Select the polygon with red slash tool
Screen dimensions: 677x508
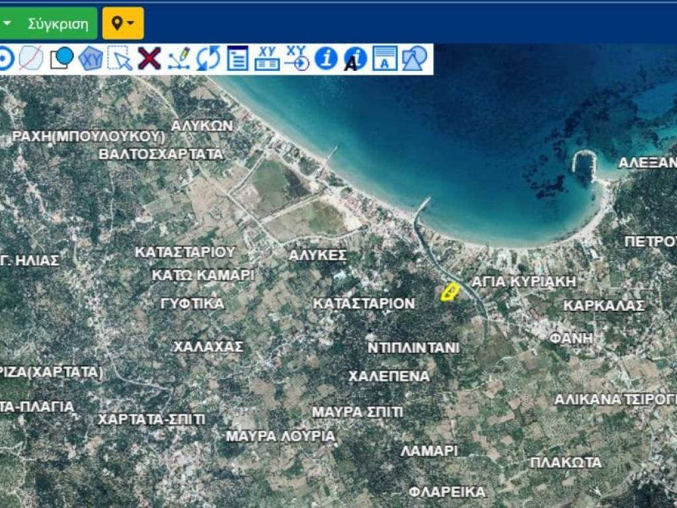point(31,59)
